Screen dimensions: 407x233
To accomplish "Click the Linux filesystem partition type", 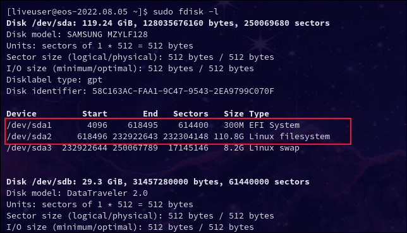I will [x=289, y=136].
